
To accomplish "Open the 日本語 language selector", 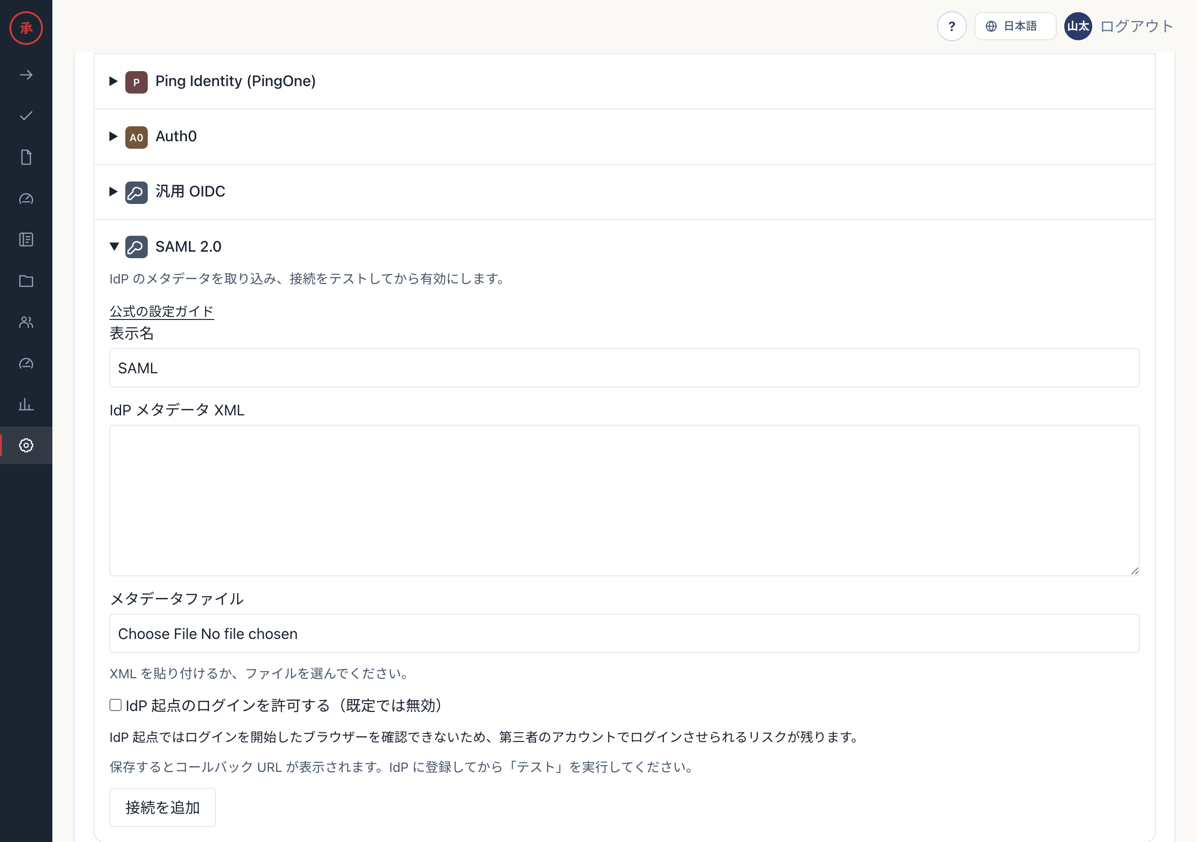I will (x=1015, y=26).
